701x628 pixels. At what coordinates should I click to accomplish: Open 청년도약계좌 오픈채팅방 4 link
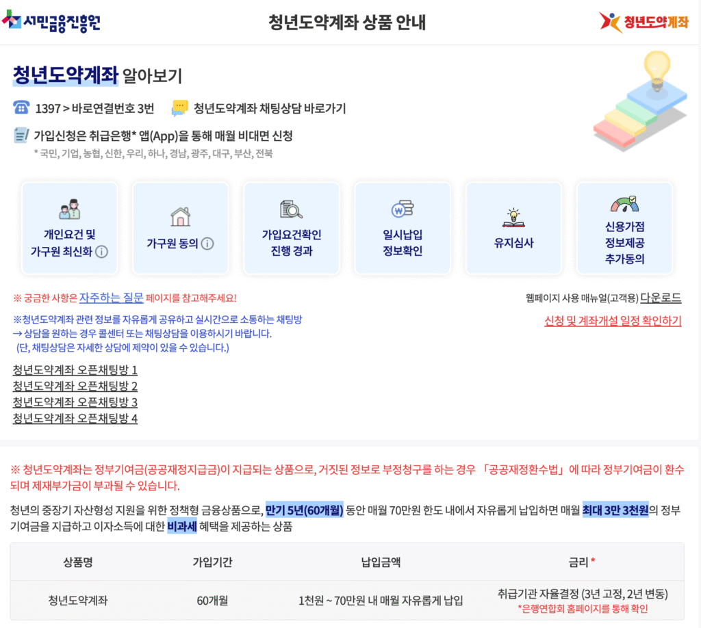[x=75, y=418]
